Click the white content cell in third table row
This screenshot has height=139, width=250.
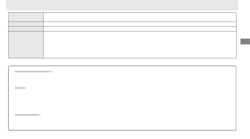tap(140, 29)
